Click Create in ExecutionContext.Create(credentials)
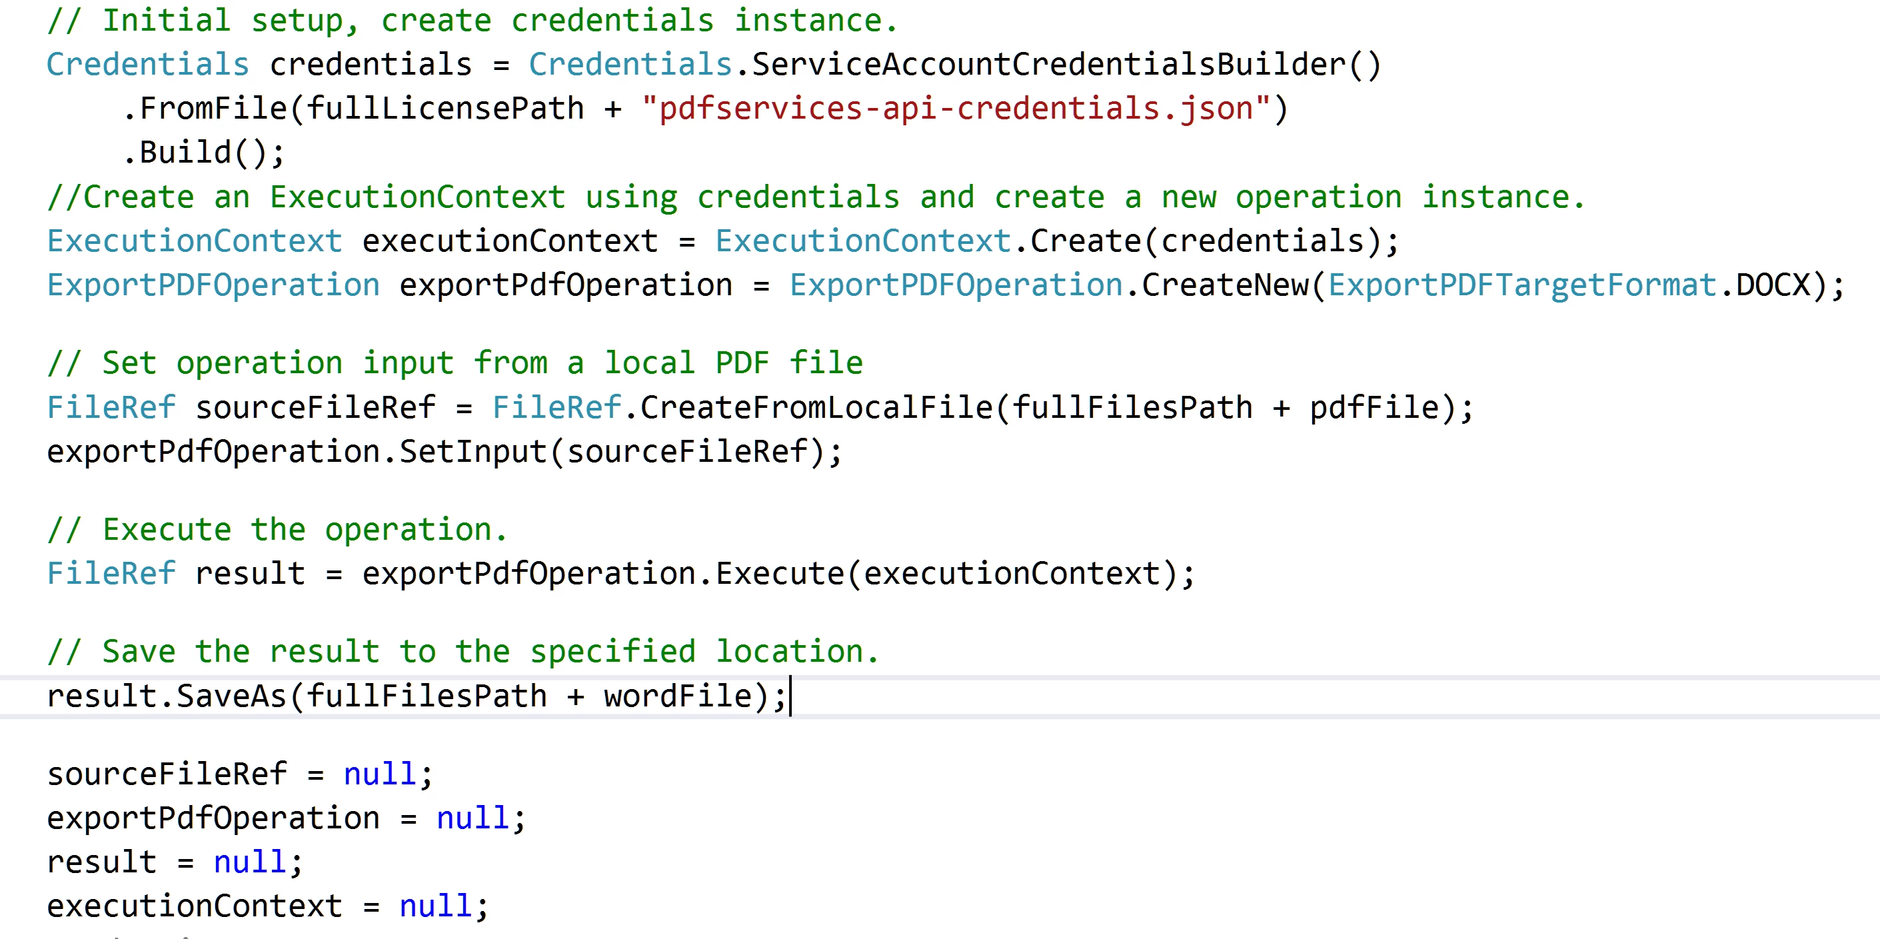This screenshot has width=1880, height=939. 1085,241
